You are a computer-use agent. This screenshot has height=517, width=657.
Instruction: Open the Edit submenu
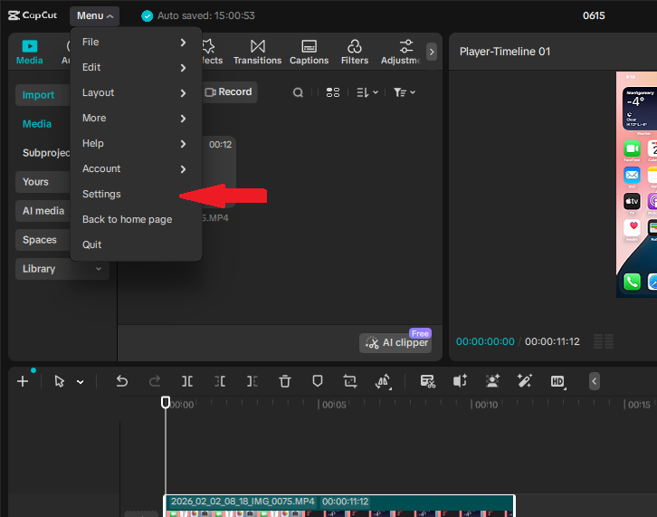click(136, 67)
